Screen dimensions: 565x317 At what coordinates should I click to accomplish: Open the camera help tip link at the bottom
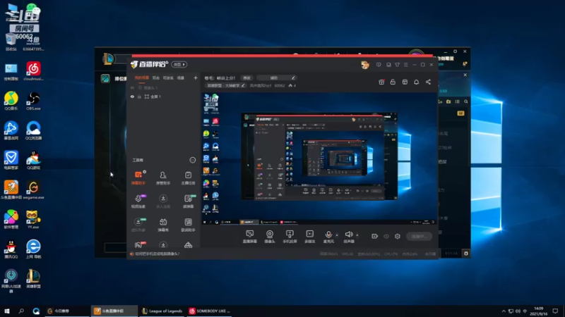coord(157,254)
